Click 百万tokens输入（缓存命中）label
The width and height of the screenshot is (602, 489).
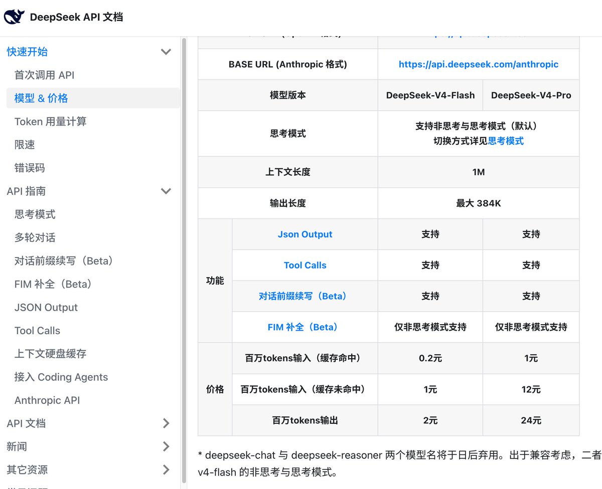[x=305, y=358]
